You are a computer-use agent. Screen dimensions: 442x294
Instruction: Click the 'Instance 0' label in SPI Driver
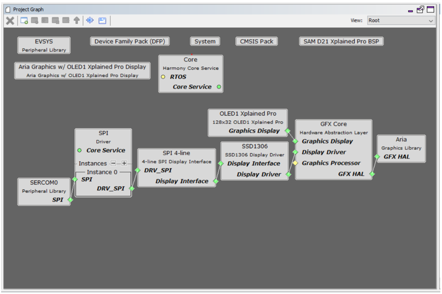(102, 172)
